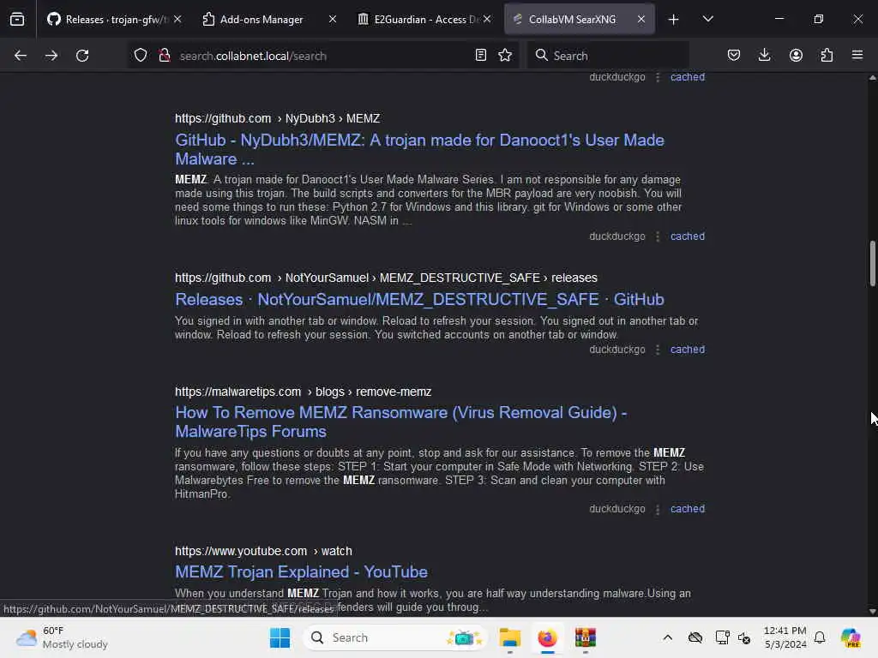The width and height of the screenshot is (878, 658).
Task: Close the Releases trojan-gfw tab
Action: 177,19
